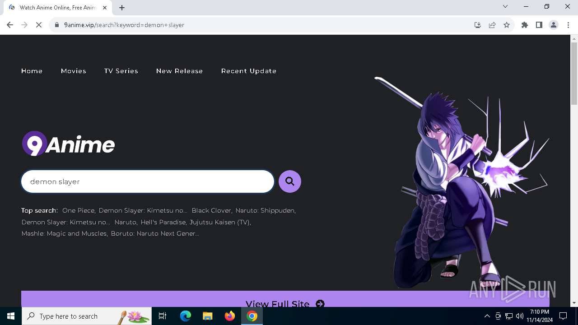578x325 pixels.
Task: Open the tab search dropdown arrow
Action: click(x=505, y=6)
